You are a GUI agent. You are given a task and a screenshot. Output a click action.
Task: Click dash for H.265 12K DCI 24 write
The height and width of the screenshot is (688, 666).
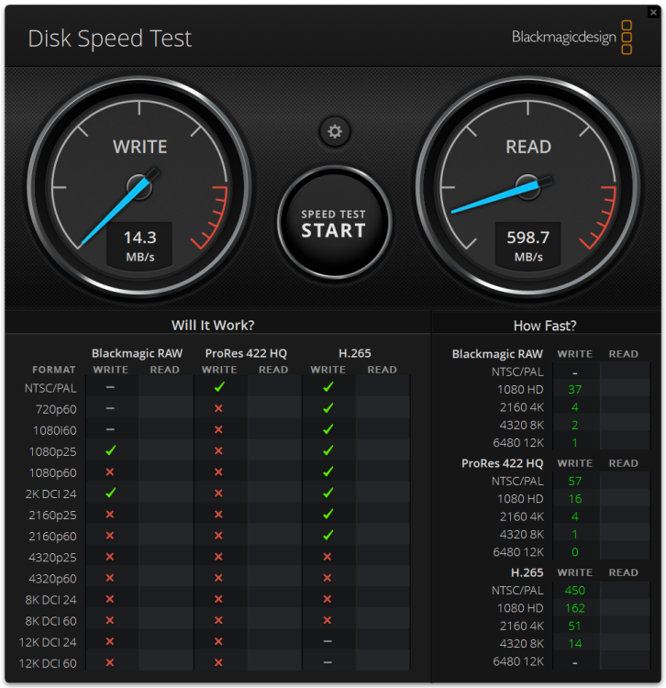pyautogui.click(x=327, y=641)
